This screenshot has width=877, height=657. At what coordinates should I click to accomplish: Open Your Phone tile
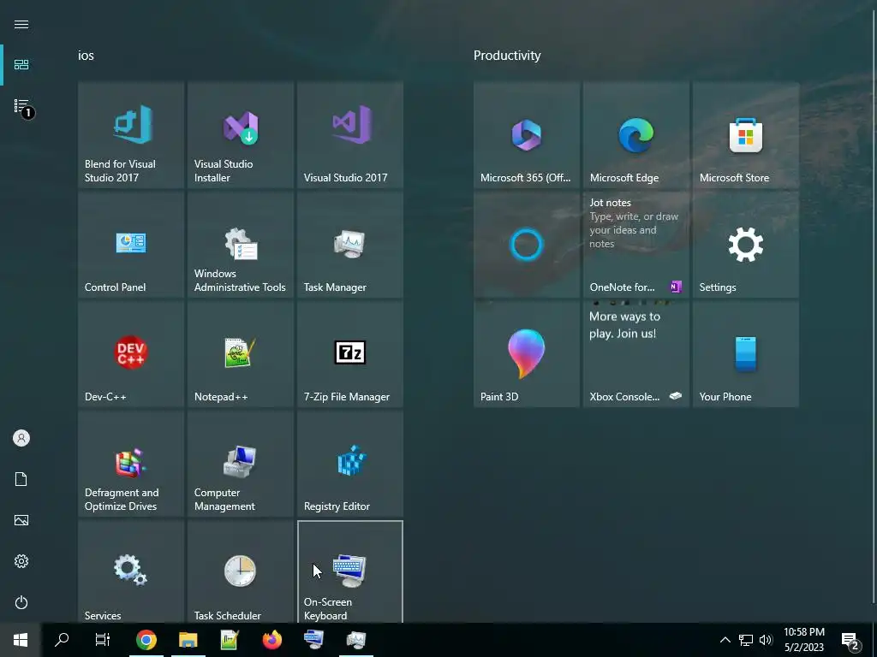tap(746, 353)
